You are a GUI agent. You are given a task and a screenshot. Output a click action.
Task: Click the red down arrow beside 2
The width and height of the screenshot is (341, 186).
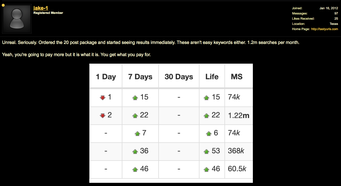click(102, 116)
